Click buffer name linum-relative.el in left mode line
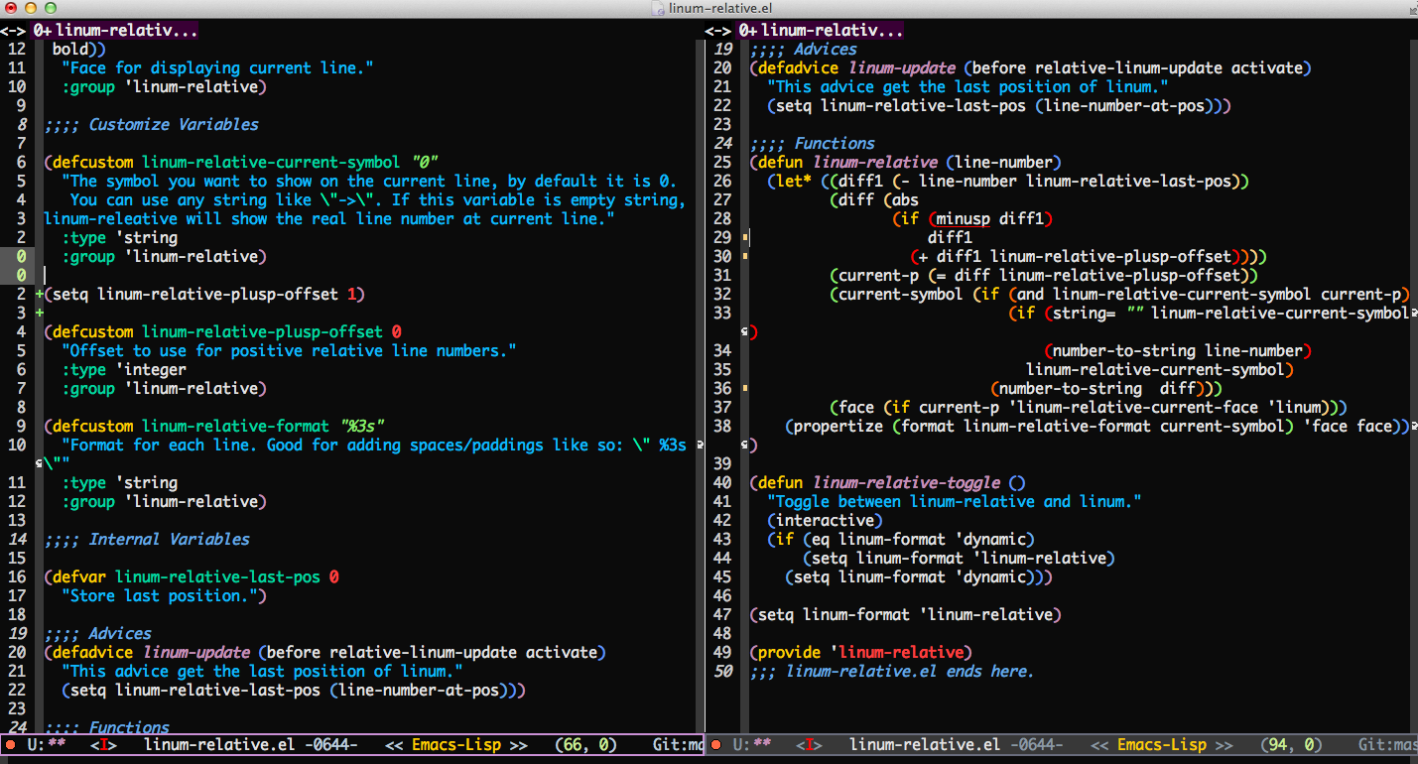1418x764 pixels. tap(219, 744)
